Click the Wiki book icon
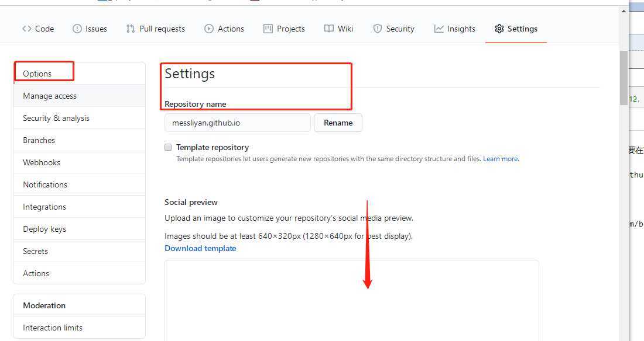 tap(329, 29)
